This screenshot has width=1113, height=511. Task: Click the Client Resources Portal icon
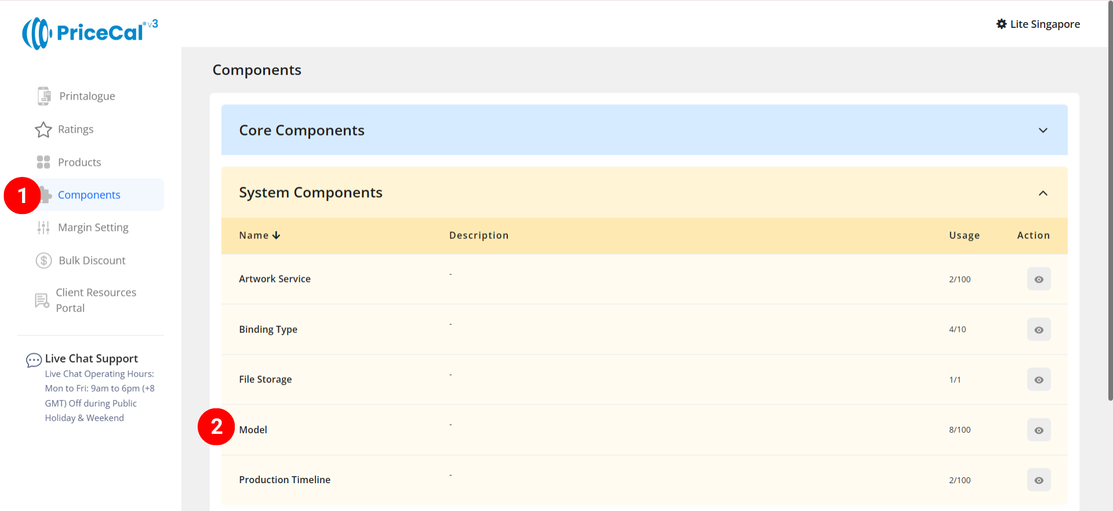click(x=42, y=300)
